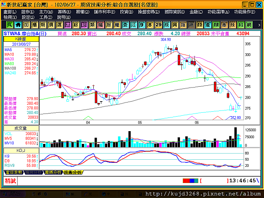This screenshot has height=198, width=264.
Task: Open the 國際資訊(I) menu
Action: coord(175,12)
